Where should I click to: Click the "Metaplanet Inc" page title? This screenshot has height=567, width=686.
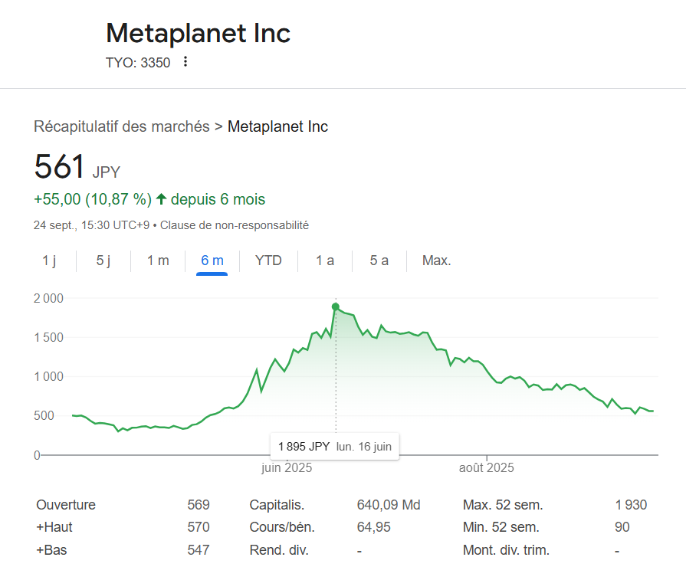(198, 34)
